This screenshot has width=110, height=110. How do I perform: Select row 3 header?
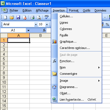tap(4, 50)
